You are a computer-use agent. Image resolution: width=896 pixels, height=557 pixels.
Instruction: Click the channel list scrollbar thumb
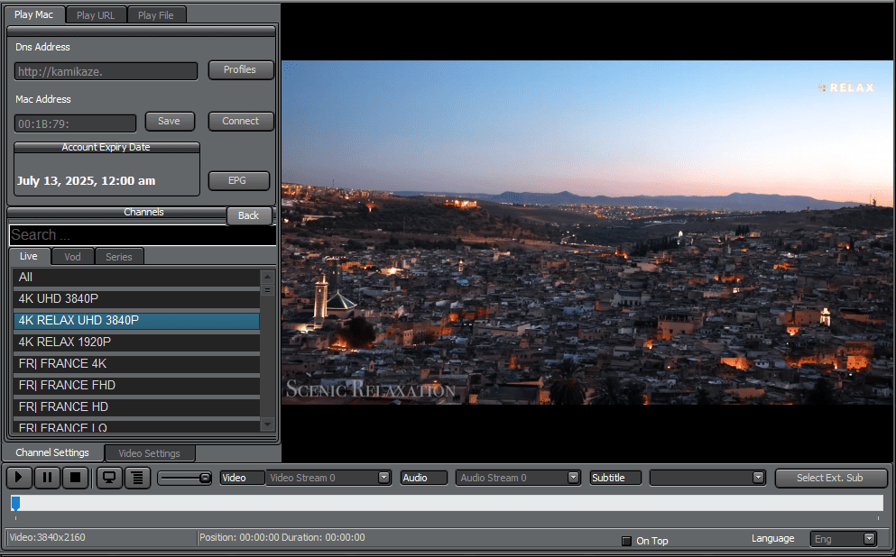tap(267, 289)
